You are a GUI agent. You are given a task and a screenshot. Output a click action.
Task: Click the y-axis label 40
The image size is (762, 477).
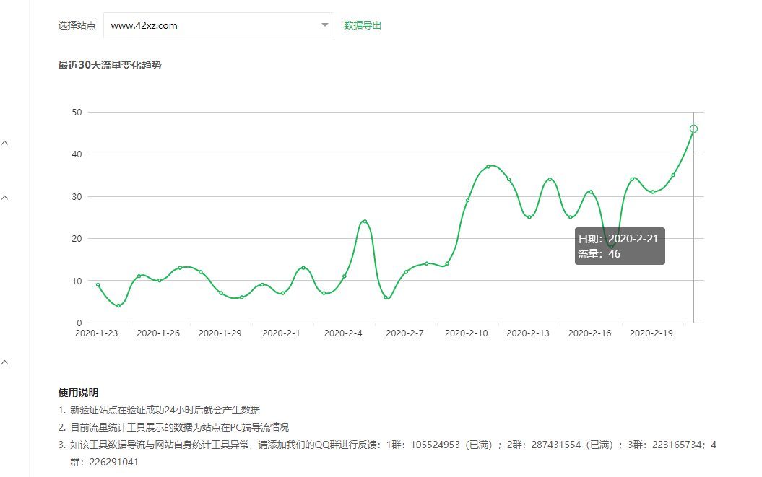tap(77, 154)
